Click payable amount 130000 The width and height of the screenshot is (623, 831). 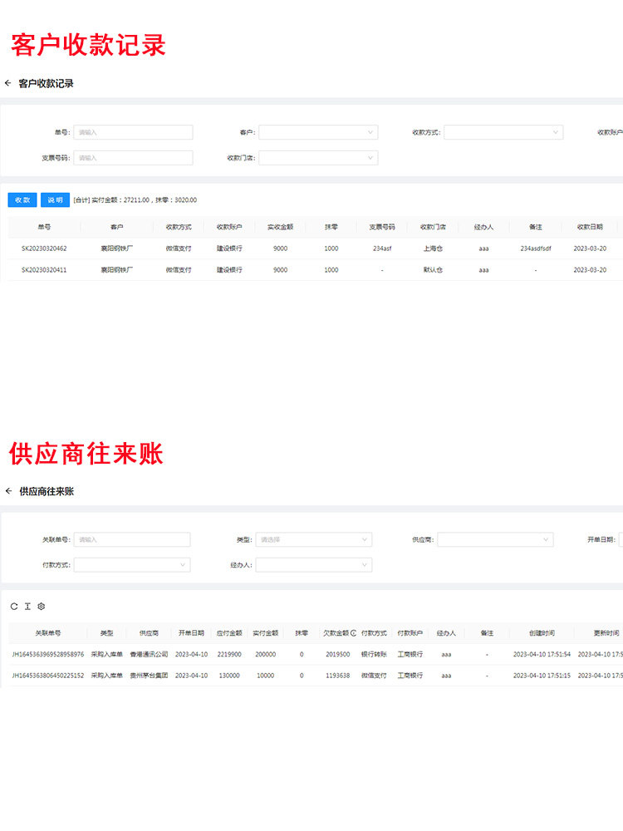(229, 676)
